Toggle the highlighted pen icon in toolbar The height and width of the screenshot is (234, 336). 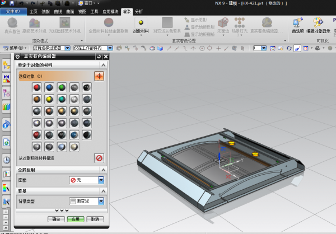297,48
